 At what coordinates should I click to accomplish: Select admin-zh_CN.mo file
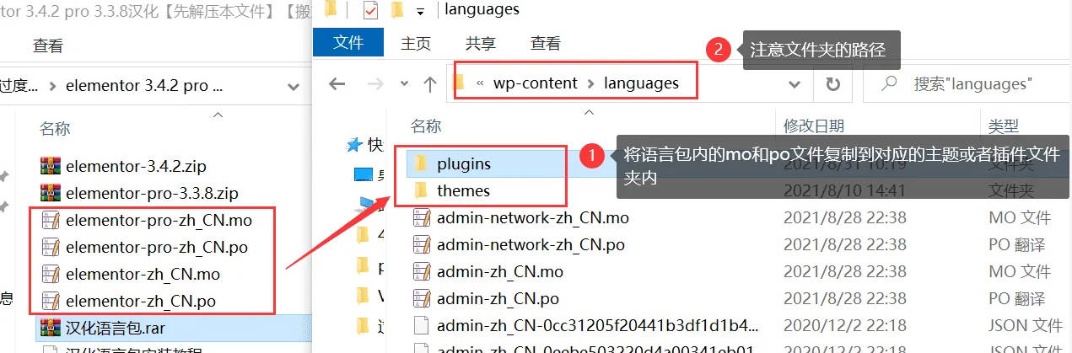coord(500,272)
